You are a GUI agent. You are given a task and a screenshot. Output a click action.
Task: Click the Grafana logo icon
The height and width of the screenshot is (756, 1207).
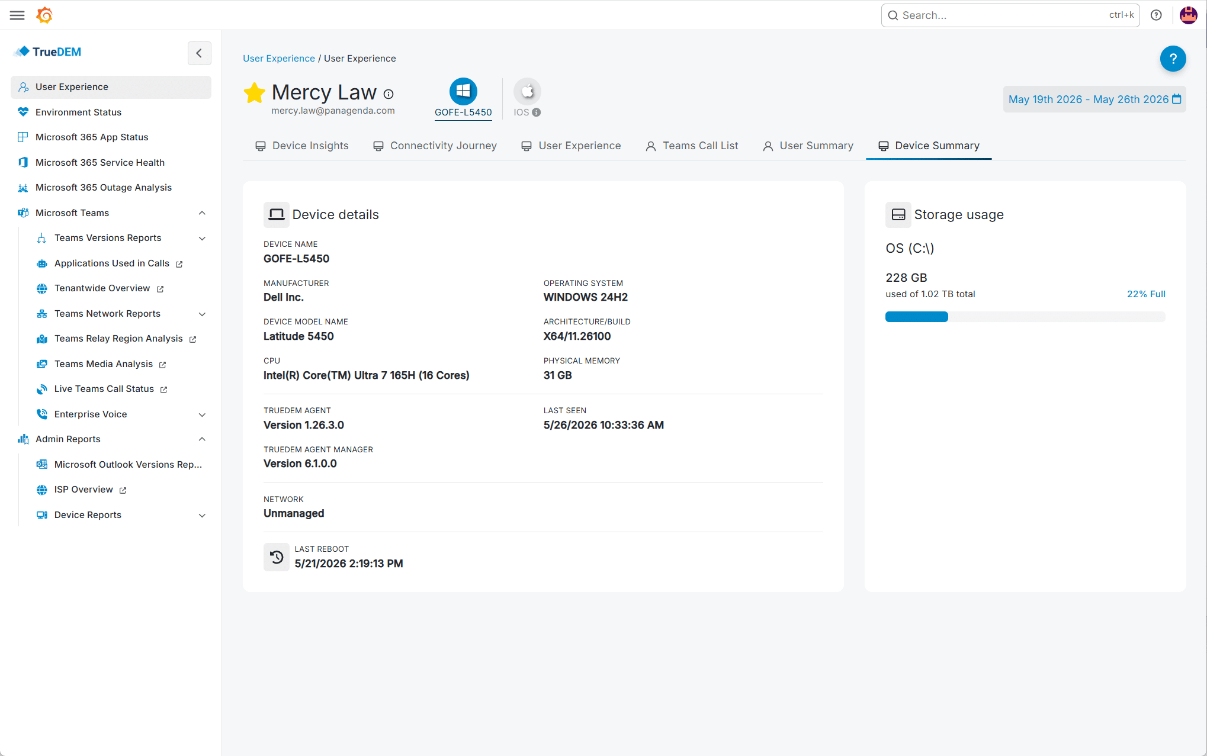[x=44, y=15]
